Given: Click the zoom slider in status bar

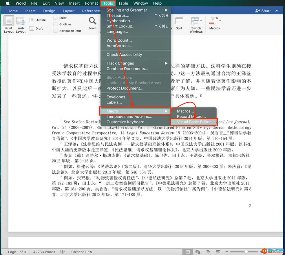Looking at the screenshot, I should [246, 252].
